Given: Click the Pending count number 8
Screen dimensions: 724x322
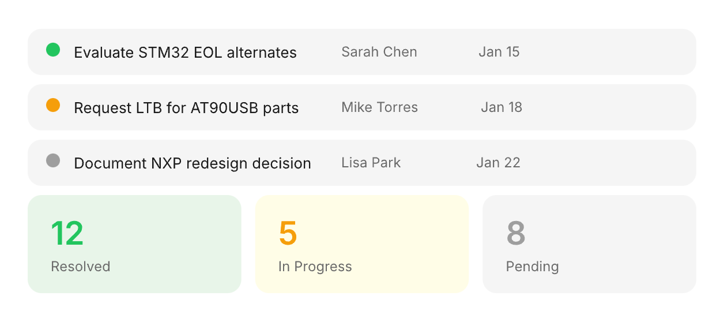Looking at the screenshot, I should click(515, 233).
